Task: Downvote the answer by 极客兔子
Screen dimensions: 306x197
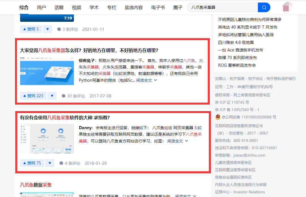Action: coord(52,96)
